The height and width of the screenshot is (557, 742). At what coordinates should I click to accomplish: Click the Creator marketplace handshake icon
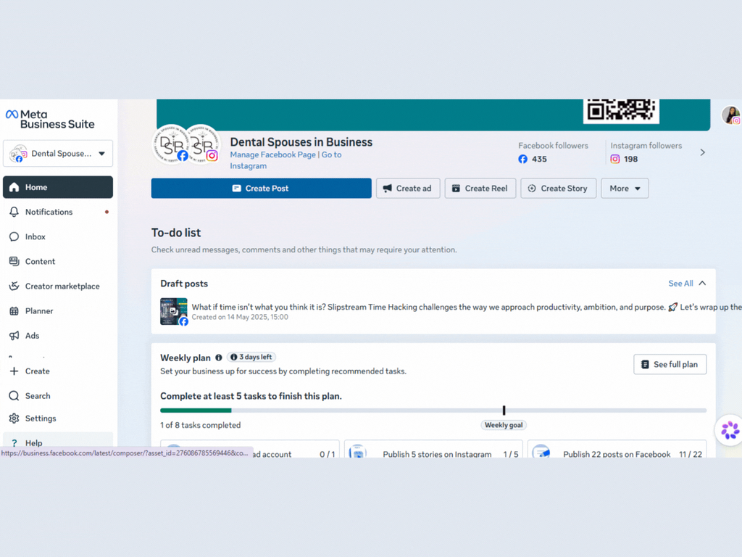point(14,286)
